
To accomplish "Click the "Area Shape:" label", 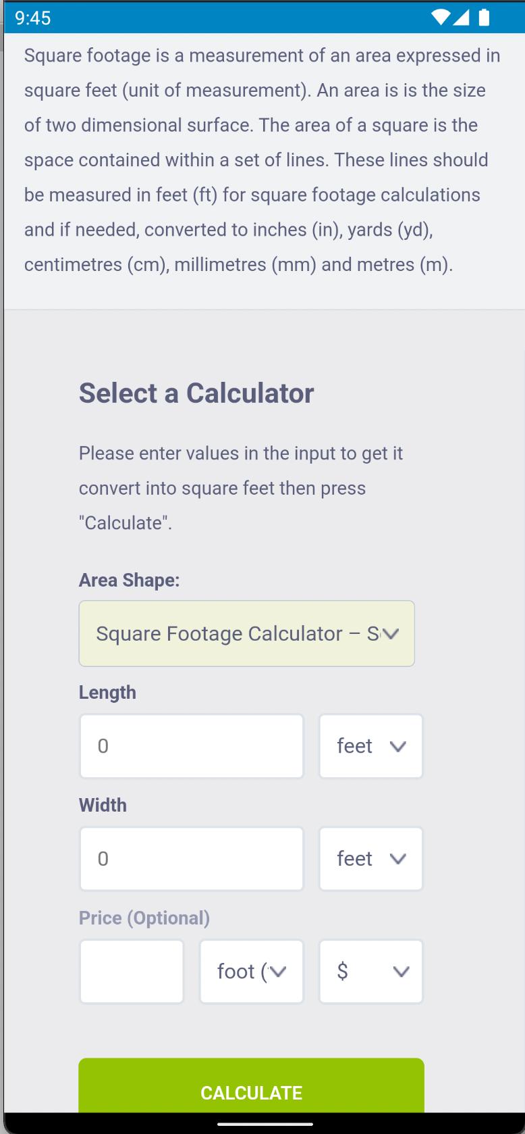I will 129,580.
